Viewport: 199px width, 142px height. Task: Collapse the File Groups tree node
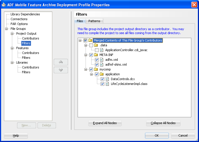point(6,29)
